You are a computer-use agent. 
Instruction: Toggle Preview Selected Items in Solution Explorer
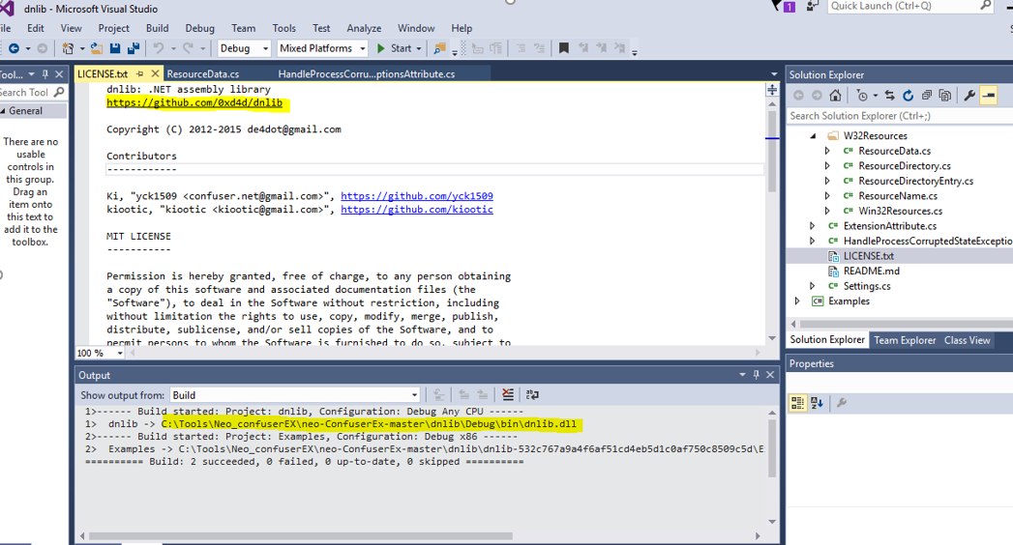tap(989, 96)
